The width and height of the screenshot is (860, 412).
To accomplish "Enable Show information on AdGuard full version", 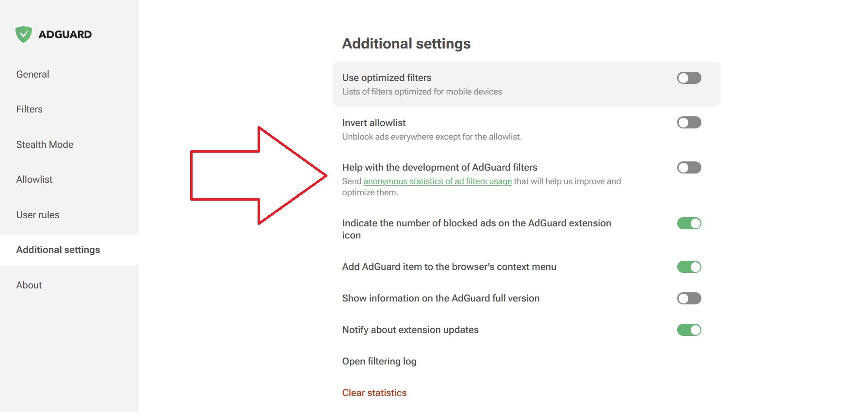I will 689,299.
